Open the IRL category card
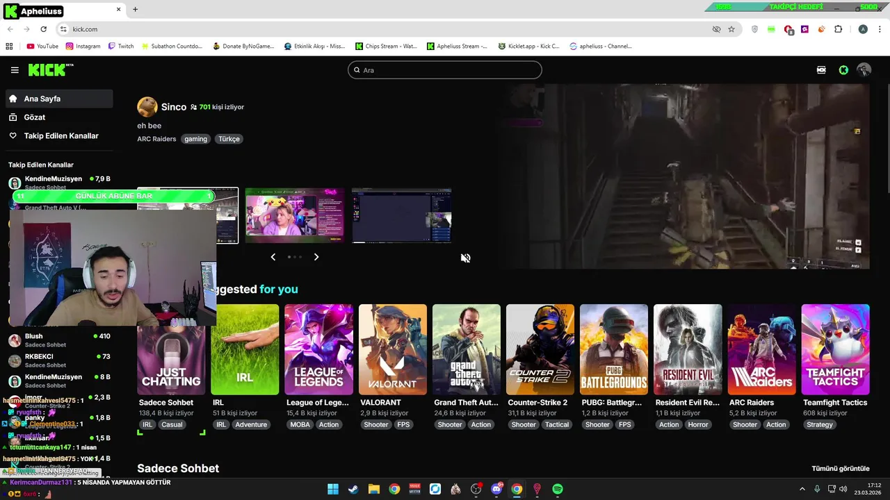 tap(245, 349)
